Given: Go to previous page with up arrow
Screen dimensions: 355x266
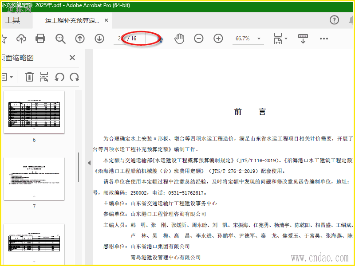Looking at the screenshot, I should tap(80, 39).
